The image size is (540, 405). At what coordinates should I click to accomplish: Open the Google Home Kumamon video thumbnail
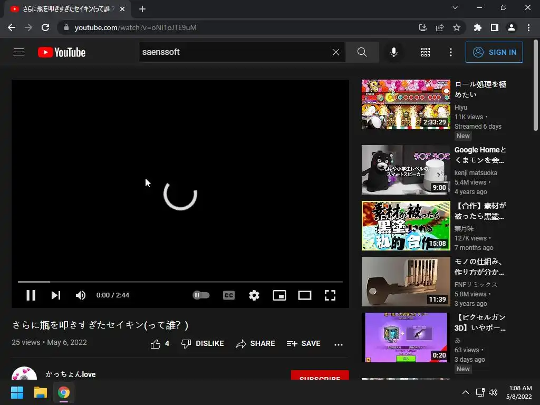[x=406, y=170]
